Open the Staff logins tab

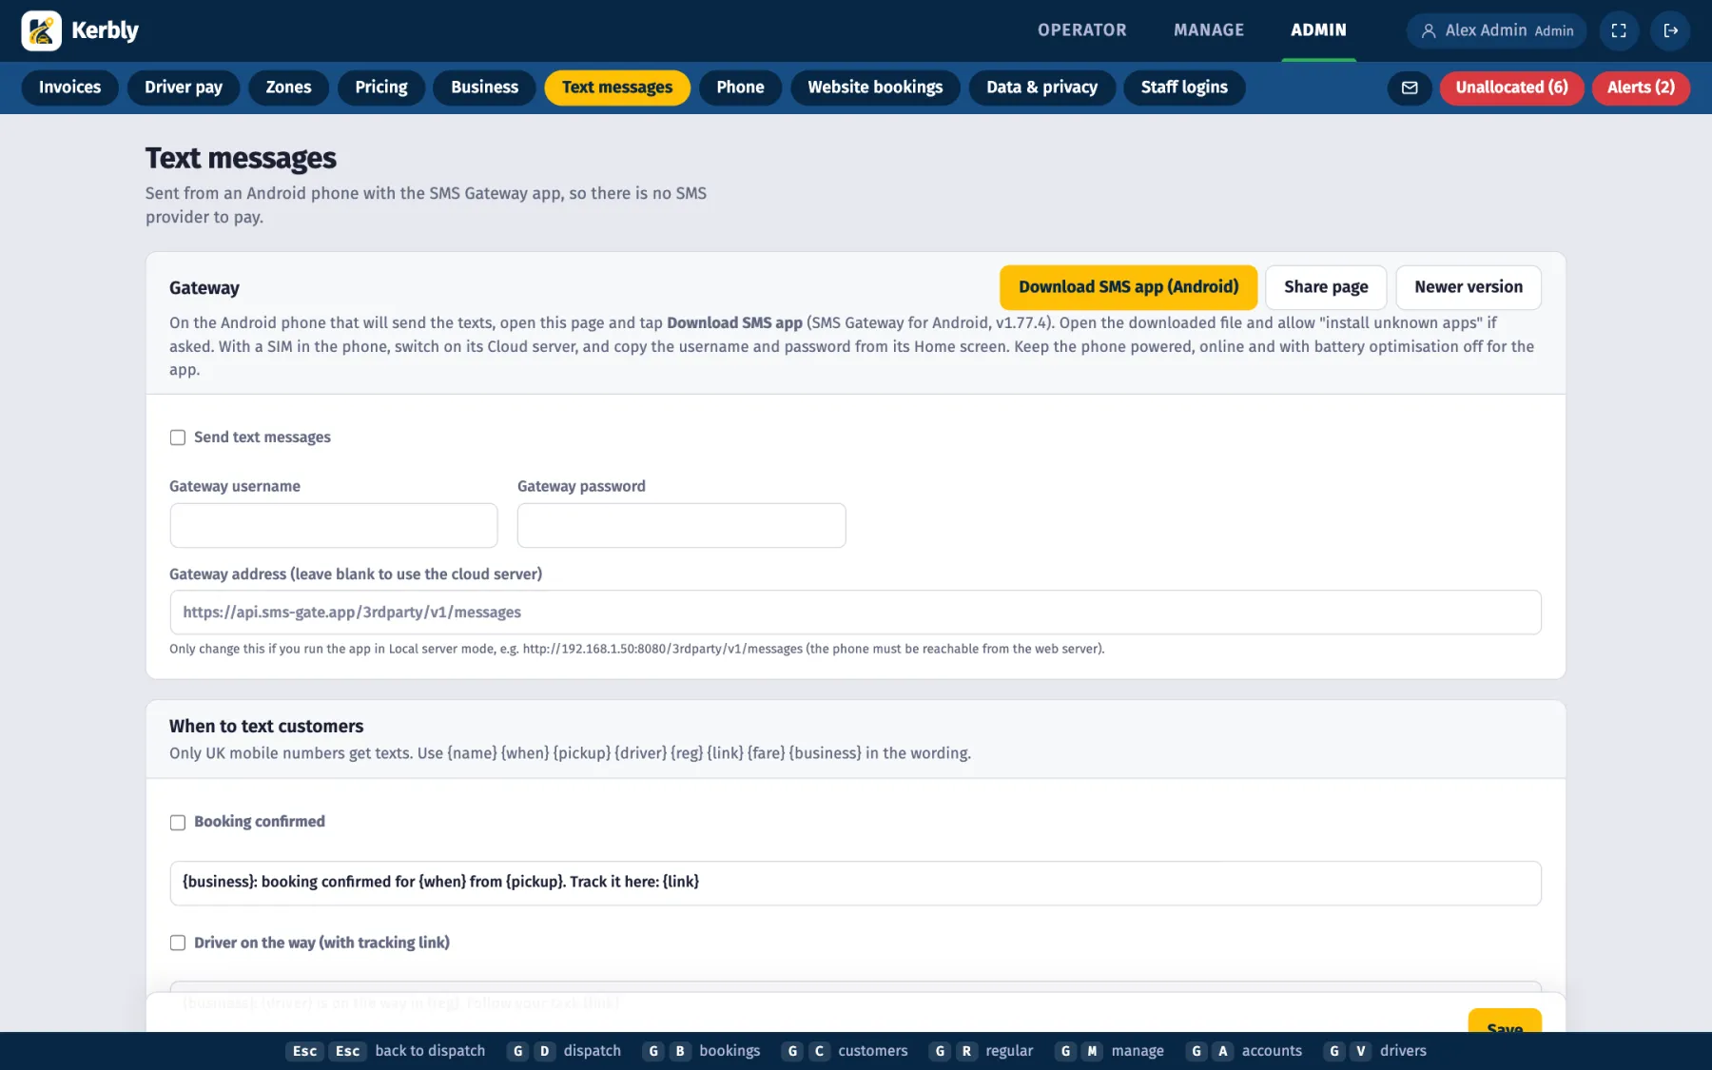click(1184, 88)
